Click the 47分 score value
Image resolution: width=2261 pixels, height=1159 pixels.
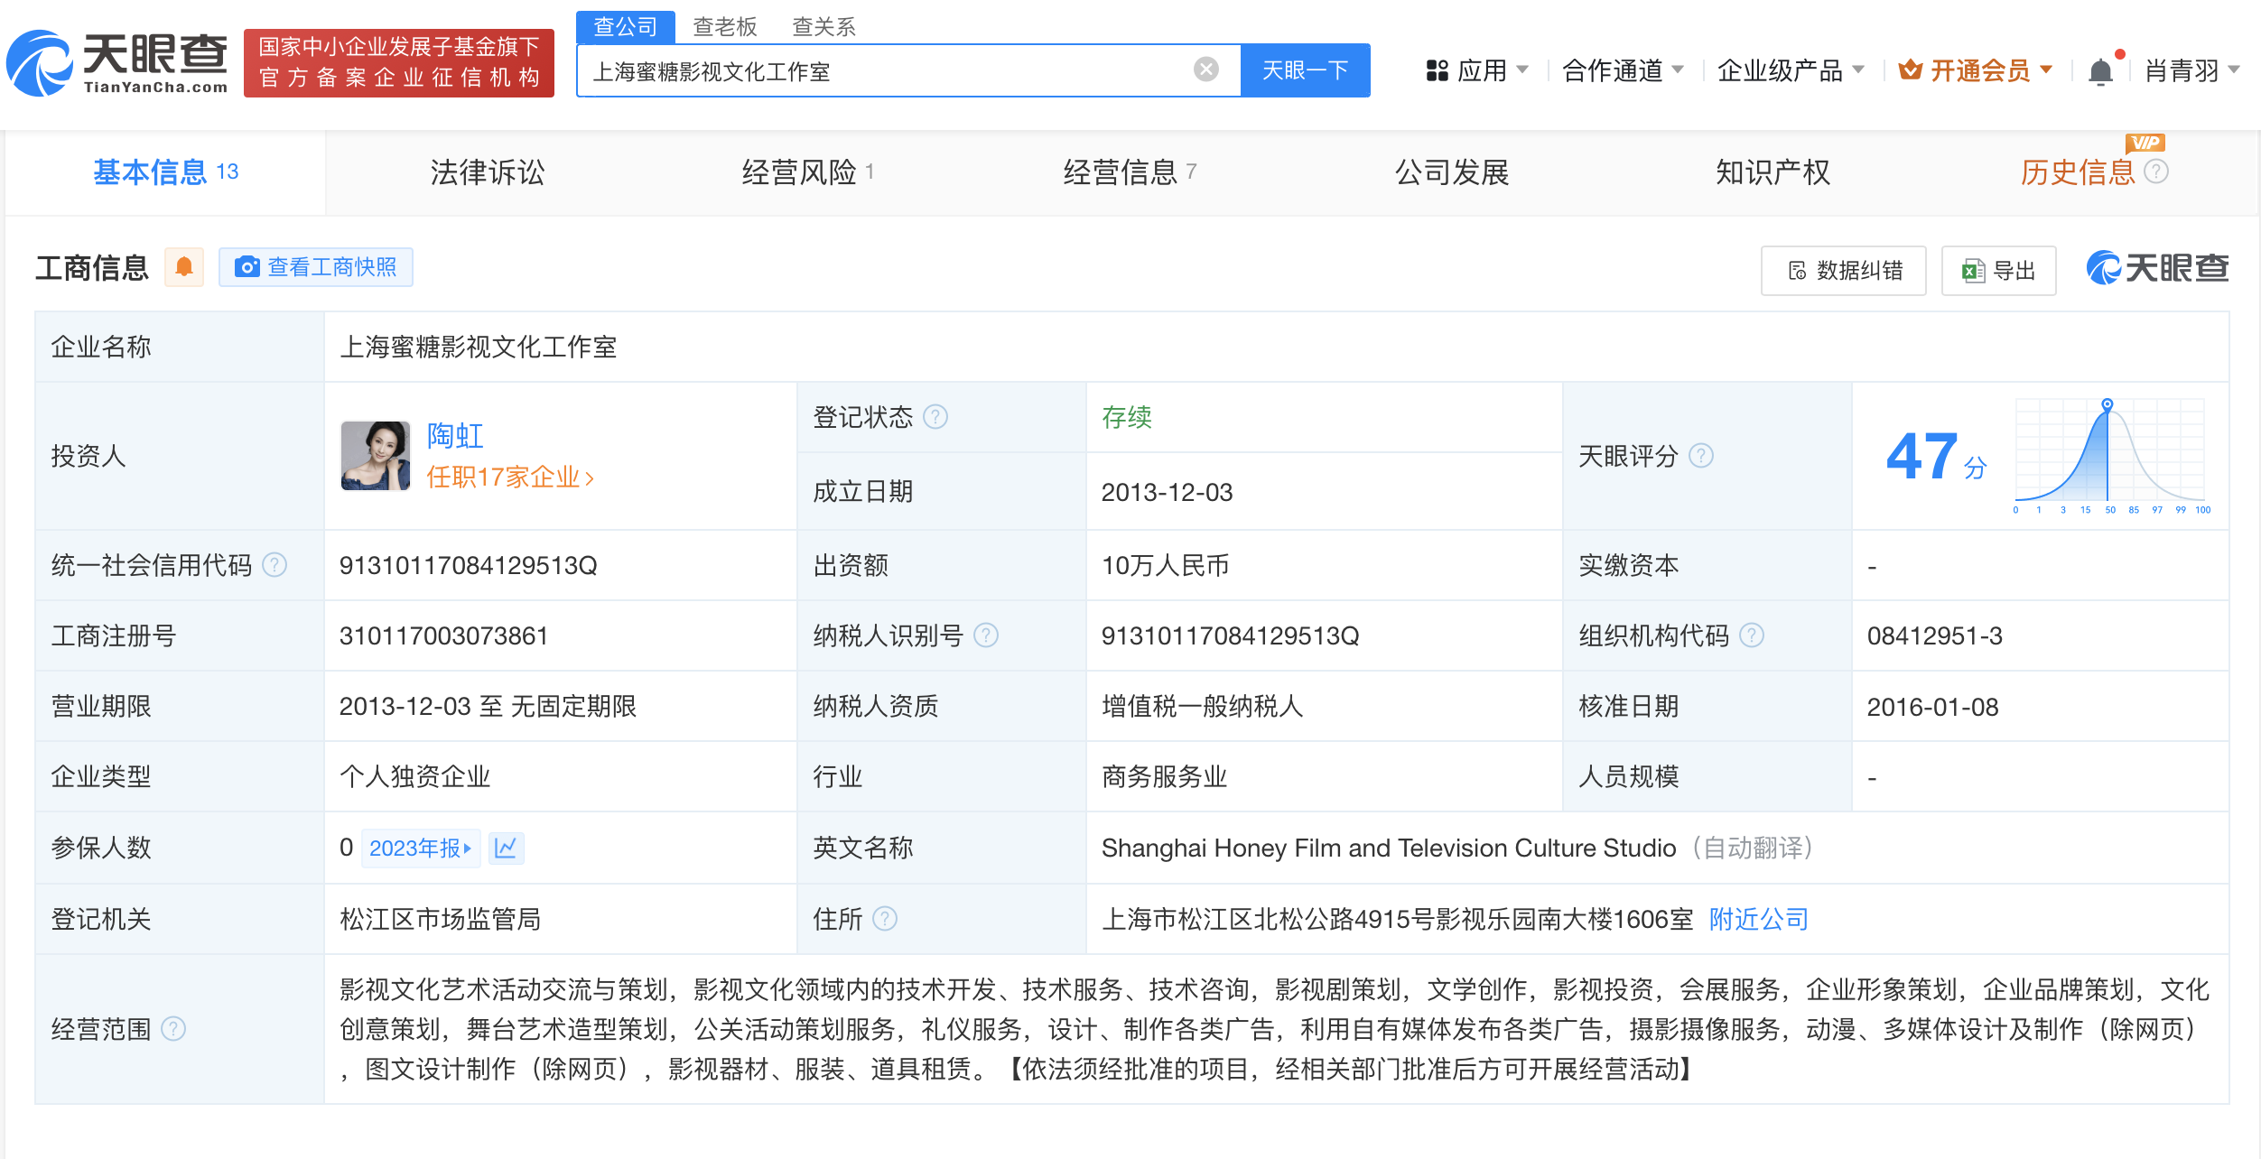click(x=1936, y=457)
